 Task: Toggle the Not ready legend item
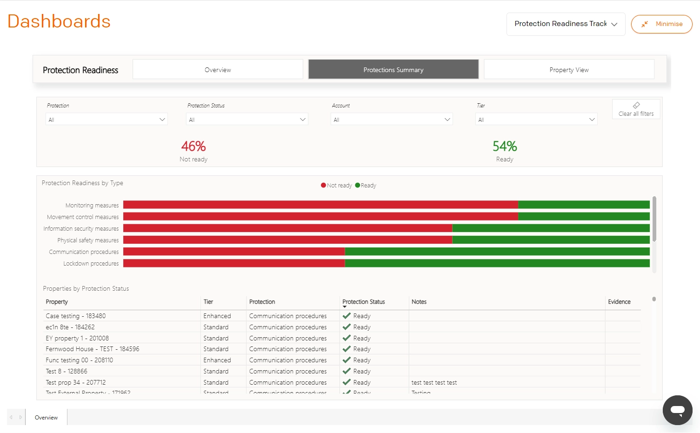point(336,185)
